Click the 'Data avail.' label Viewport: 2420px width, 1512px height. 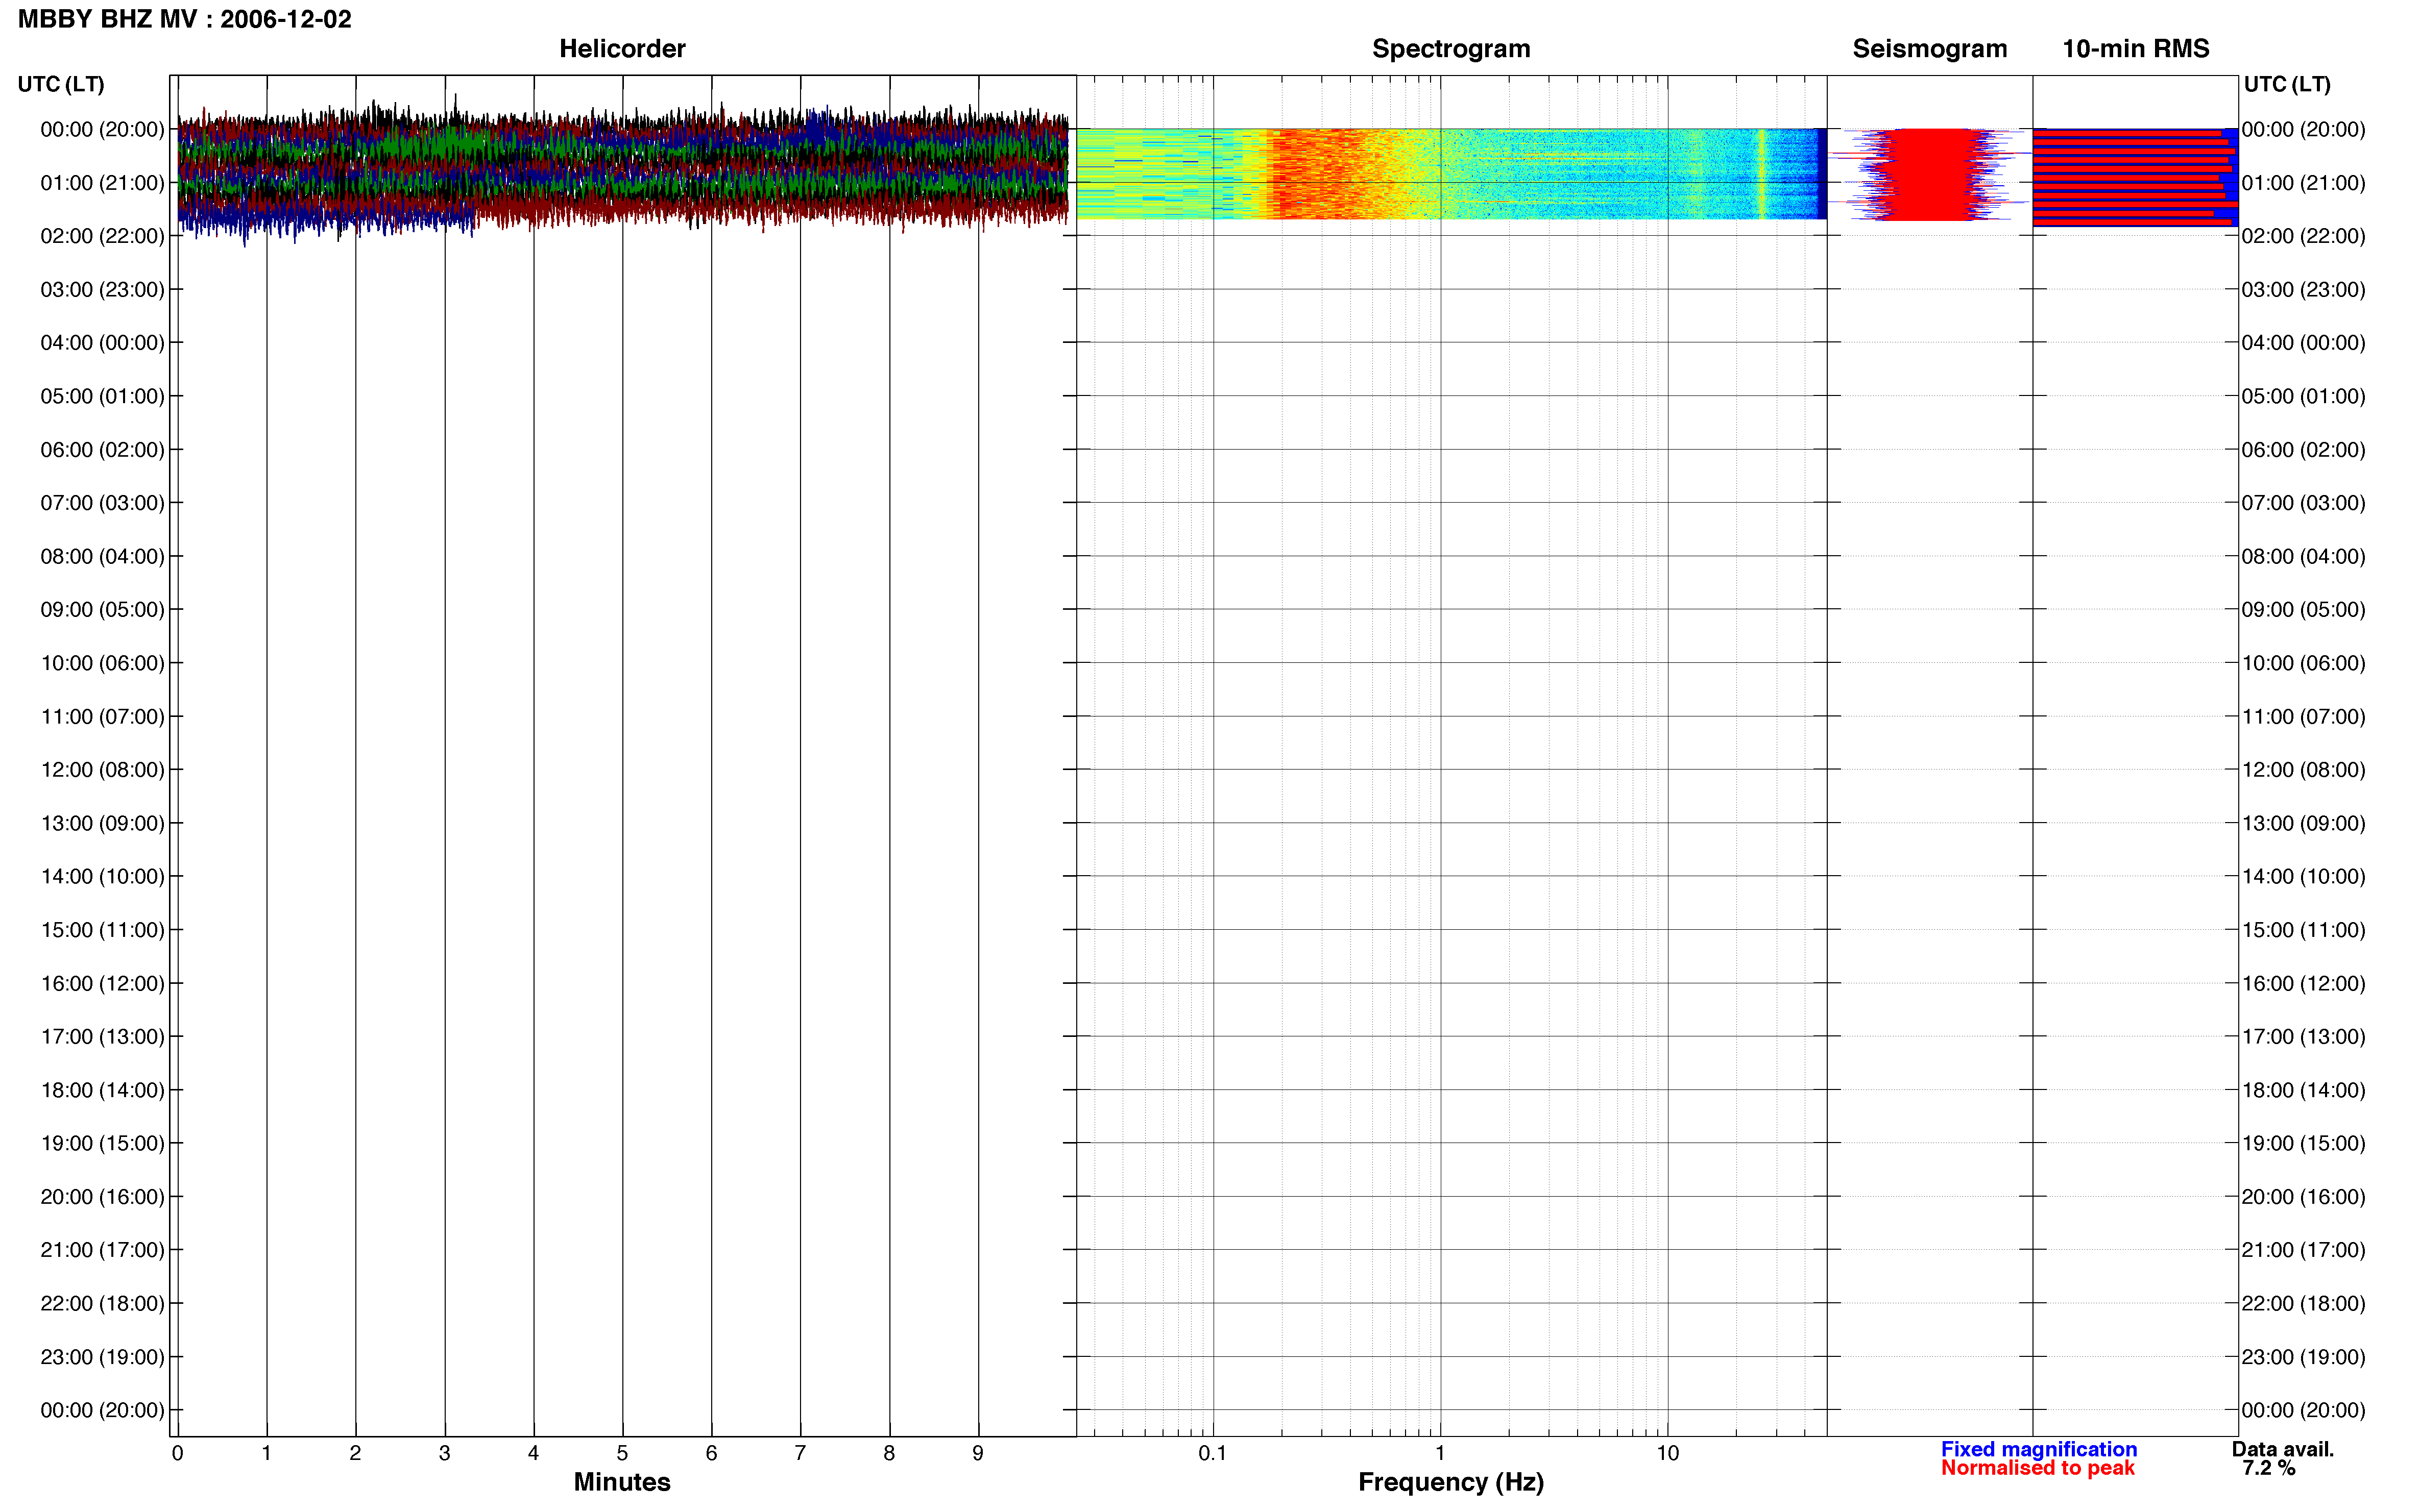(2282, 1449)
